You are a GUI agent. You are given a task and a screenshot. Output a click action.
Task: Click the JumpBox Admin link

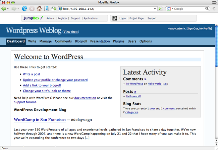pyautogui.click(x=50, y=18)
